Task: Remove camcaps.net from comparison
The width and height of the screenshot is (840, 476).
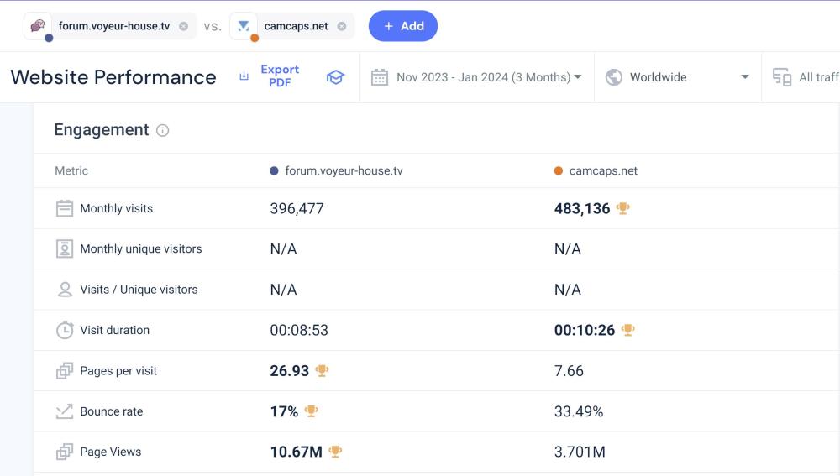Action: coord(341,26)
